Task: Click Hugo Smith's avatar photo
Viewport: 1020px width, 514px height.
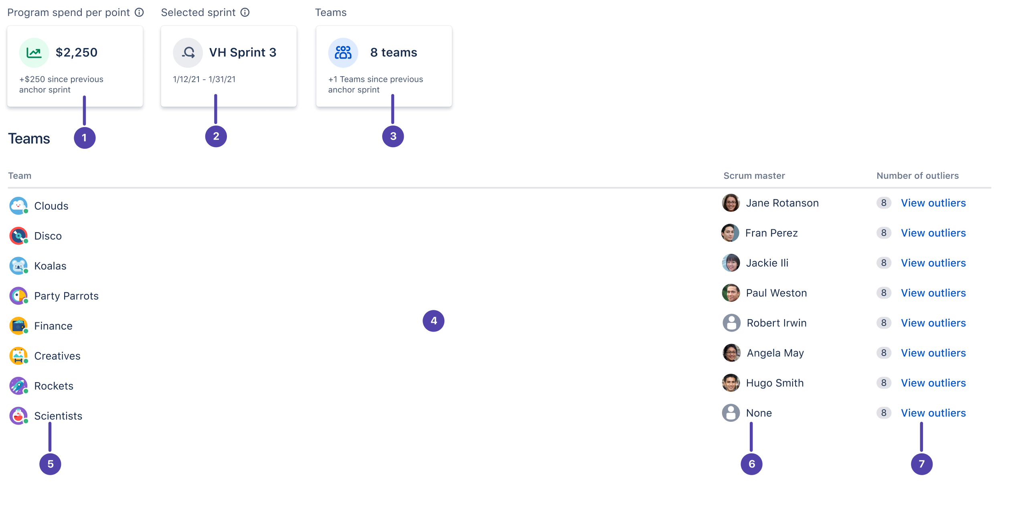Action: (x=731, y=383)
